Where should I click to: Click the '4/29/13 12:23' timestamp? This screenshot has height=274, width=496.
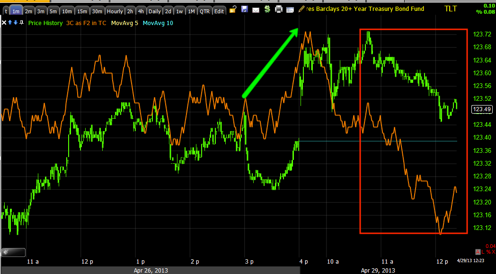point(470,261)
